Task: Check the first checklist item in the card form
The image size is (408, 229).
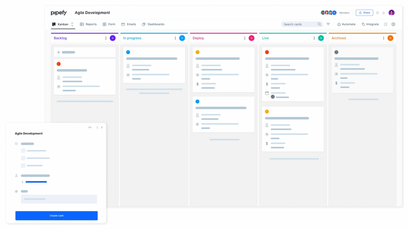Action: point(23,151)
